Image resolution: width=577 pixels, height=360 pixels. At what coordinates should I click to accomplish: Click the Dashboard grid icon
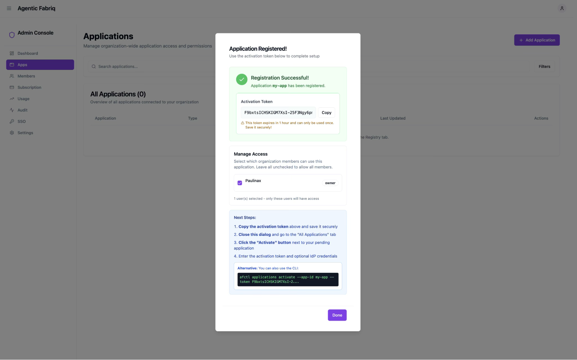[x=12, y=53]
